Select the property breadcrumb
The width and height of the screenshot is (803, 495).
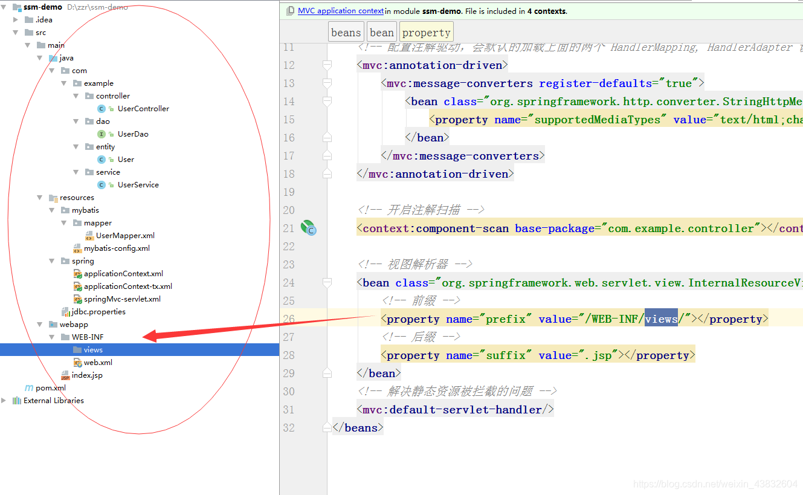[x=426, y=33]
